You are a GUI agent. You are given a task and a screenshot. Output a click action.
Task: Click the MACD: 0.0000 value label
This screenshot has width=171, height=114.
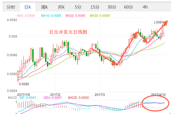point(78,97)
